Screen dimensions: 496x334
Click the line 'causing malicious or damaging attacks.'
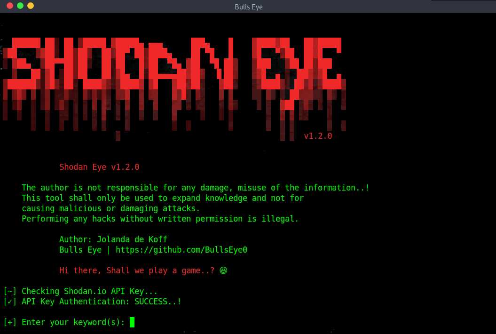click(x=110, y=208)
